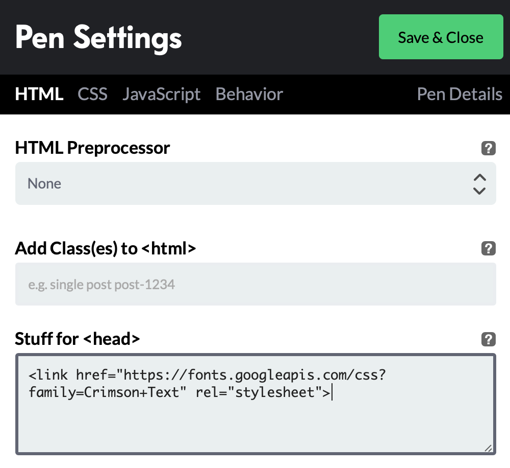
Task: Focus the Add Class(es) input field
Action: (255, 284)
